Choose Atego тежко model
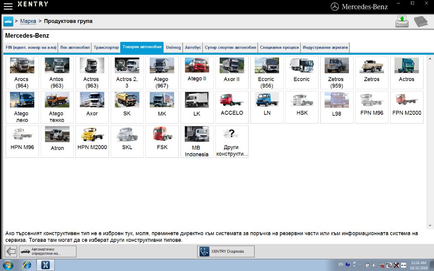The image size is (434, 271). pyautogui.click(x=57, y=107)
